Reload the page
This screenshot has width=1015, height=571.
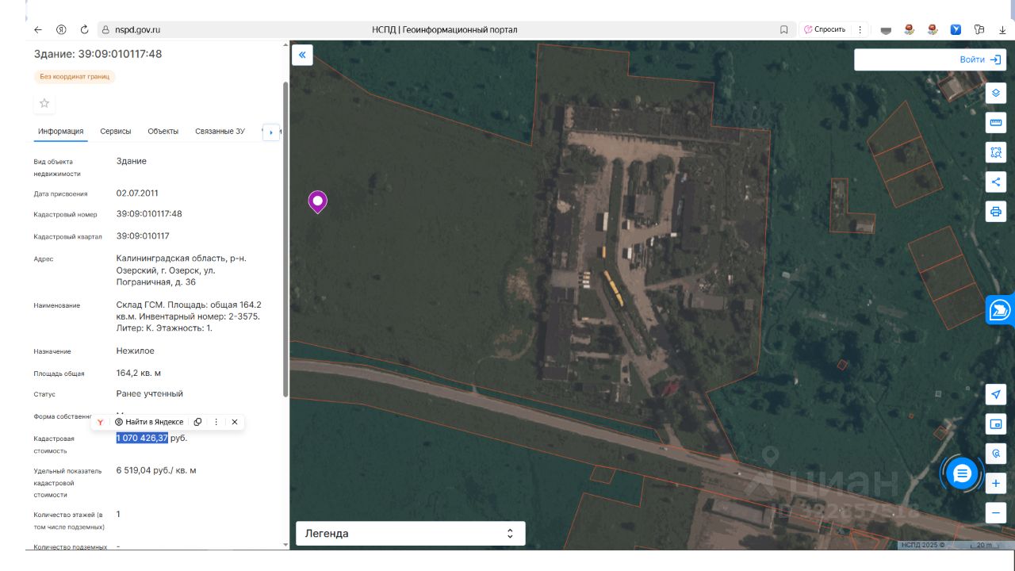tap(84, 29)
